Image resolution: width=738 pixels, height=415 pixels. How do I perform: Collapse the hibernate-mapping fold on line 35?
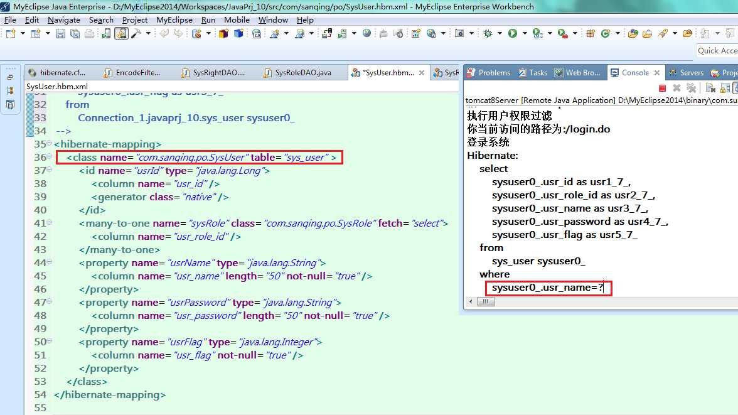coord(49,143)
